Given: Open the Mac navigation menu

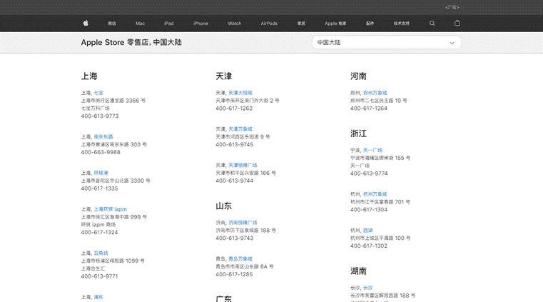Looking at the screenshot, I should [141, 24].
